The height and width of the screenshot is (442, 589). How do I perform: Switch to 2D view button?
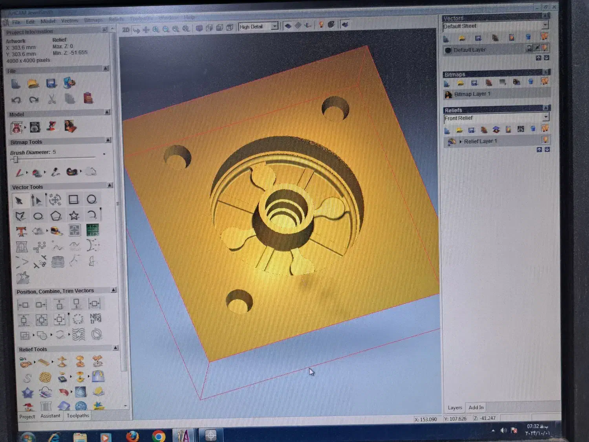coord(126,29)
